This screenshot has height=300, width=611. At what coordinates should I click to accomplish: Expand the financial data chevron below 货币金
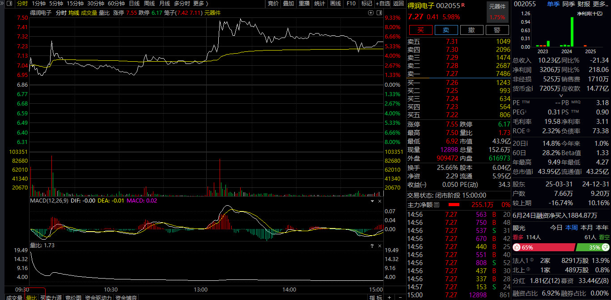561,96
